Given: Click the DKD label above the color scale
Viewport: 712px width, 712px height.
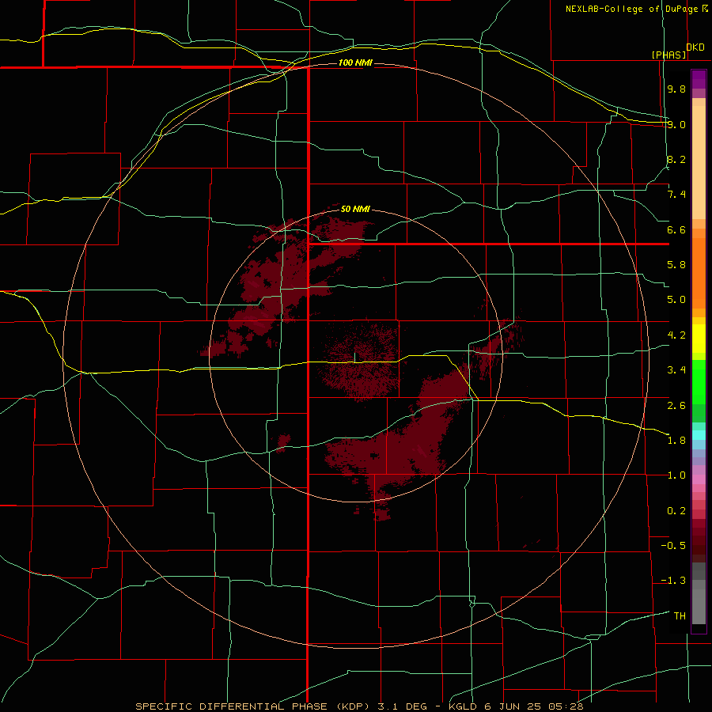Looking at the screenshot, I should tap(695, 47).
